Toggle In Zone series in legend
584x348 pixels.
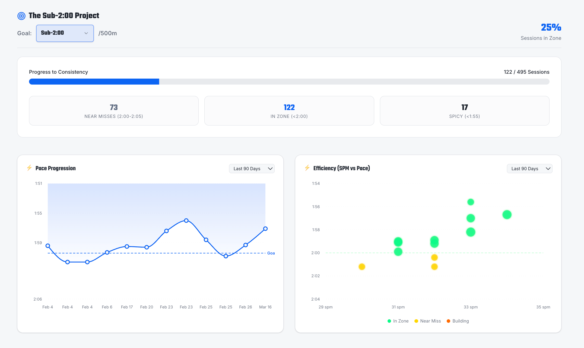pyautogui.click(x=401, y=321)
